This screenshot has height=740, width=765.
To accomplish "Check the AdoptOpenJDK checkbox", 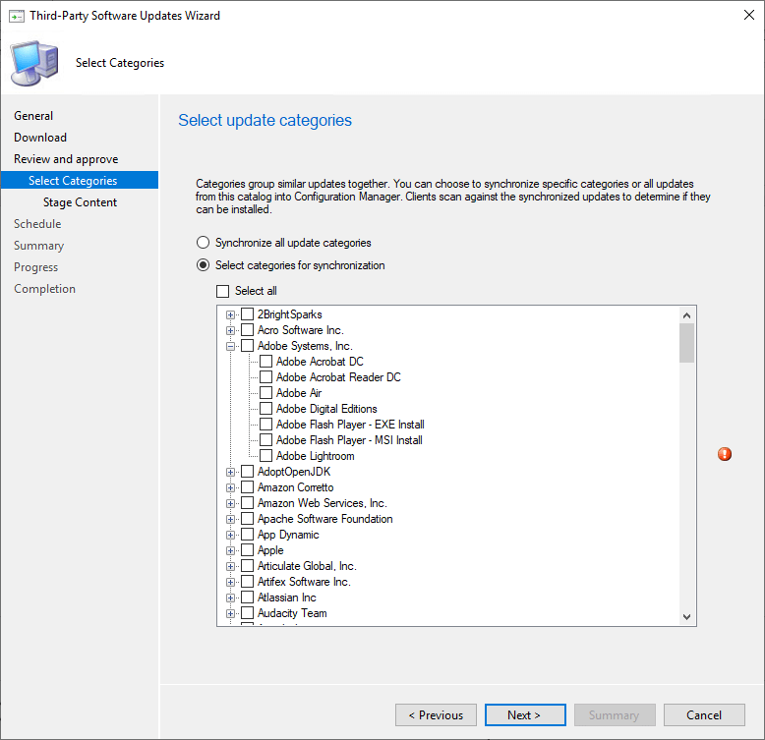I will [248, 472].
